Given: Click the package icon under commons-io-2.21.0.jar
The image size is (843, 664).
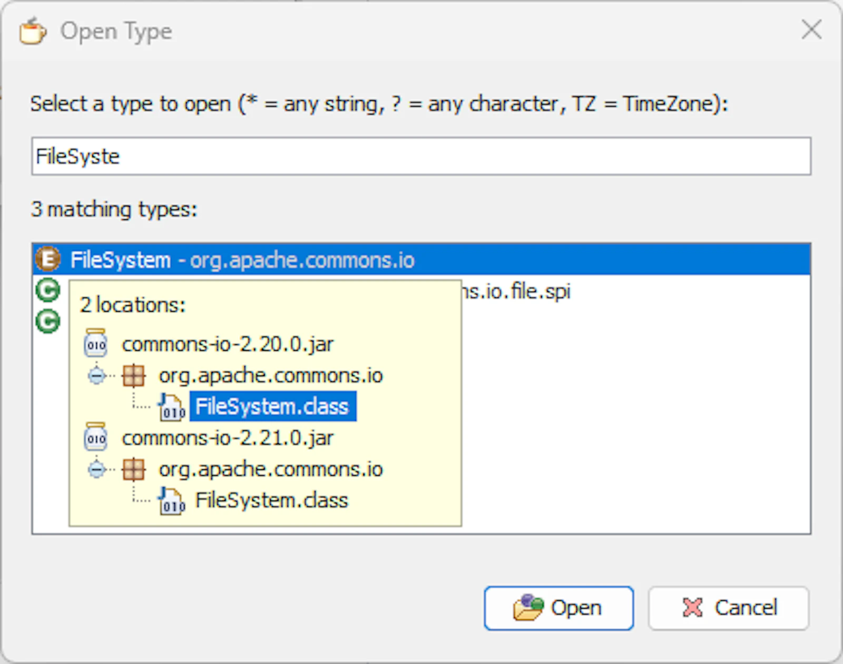Looking at the screenshot, I should click(133, 469).
